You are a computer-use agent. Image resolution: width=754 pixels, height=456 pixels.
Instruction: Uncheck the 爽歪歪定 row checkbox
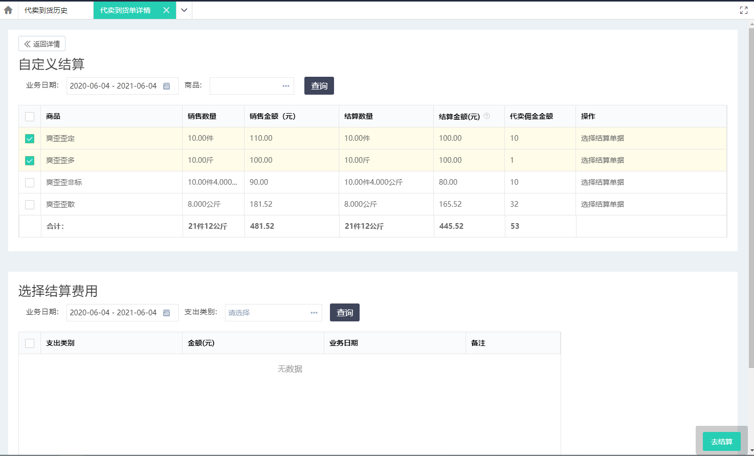(x=30, y=139)
